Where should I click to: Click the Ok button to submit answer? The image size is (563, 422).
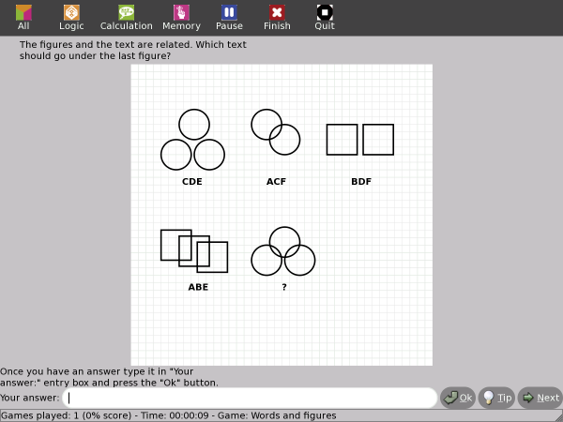pyautogui.click(x=458, y=398)
